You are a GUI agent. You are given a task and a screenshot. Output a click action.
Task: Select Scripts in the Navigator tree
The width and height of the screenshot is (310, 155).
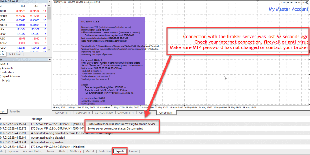(6, 80)
